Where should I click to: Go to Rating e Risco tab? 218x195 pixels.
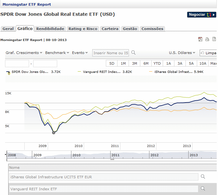coord(83,29)
